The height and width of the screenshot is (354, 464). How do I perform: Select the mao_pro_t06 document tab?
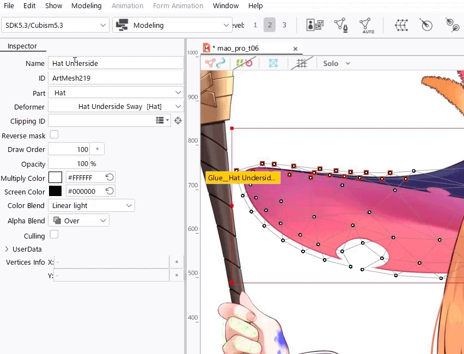click(238, 48)
